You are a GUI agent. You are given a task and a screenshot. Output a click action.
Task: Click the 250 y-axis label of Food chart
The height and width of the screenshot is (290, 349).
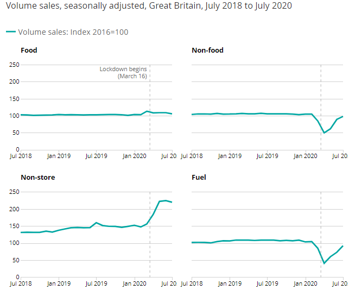point(15,65)
